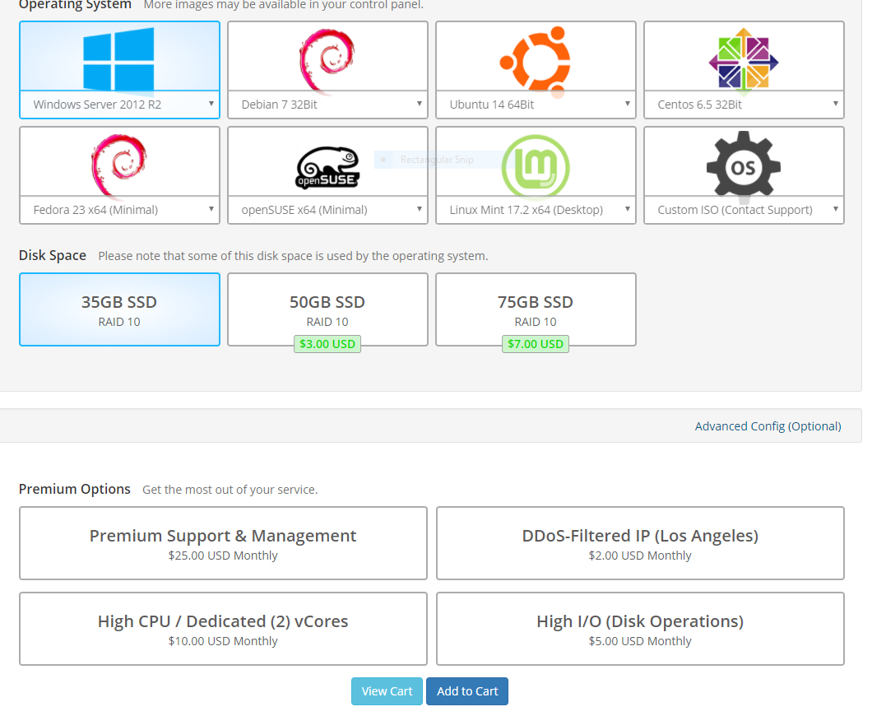Click the $7.00 USD price badge
The image size is (872, 716).
pos(535,344)
